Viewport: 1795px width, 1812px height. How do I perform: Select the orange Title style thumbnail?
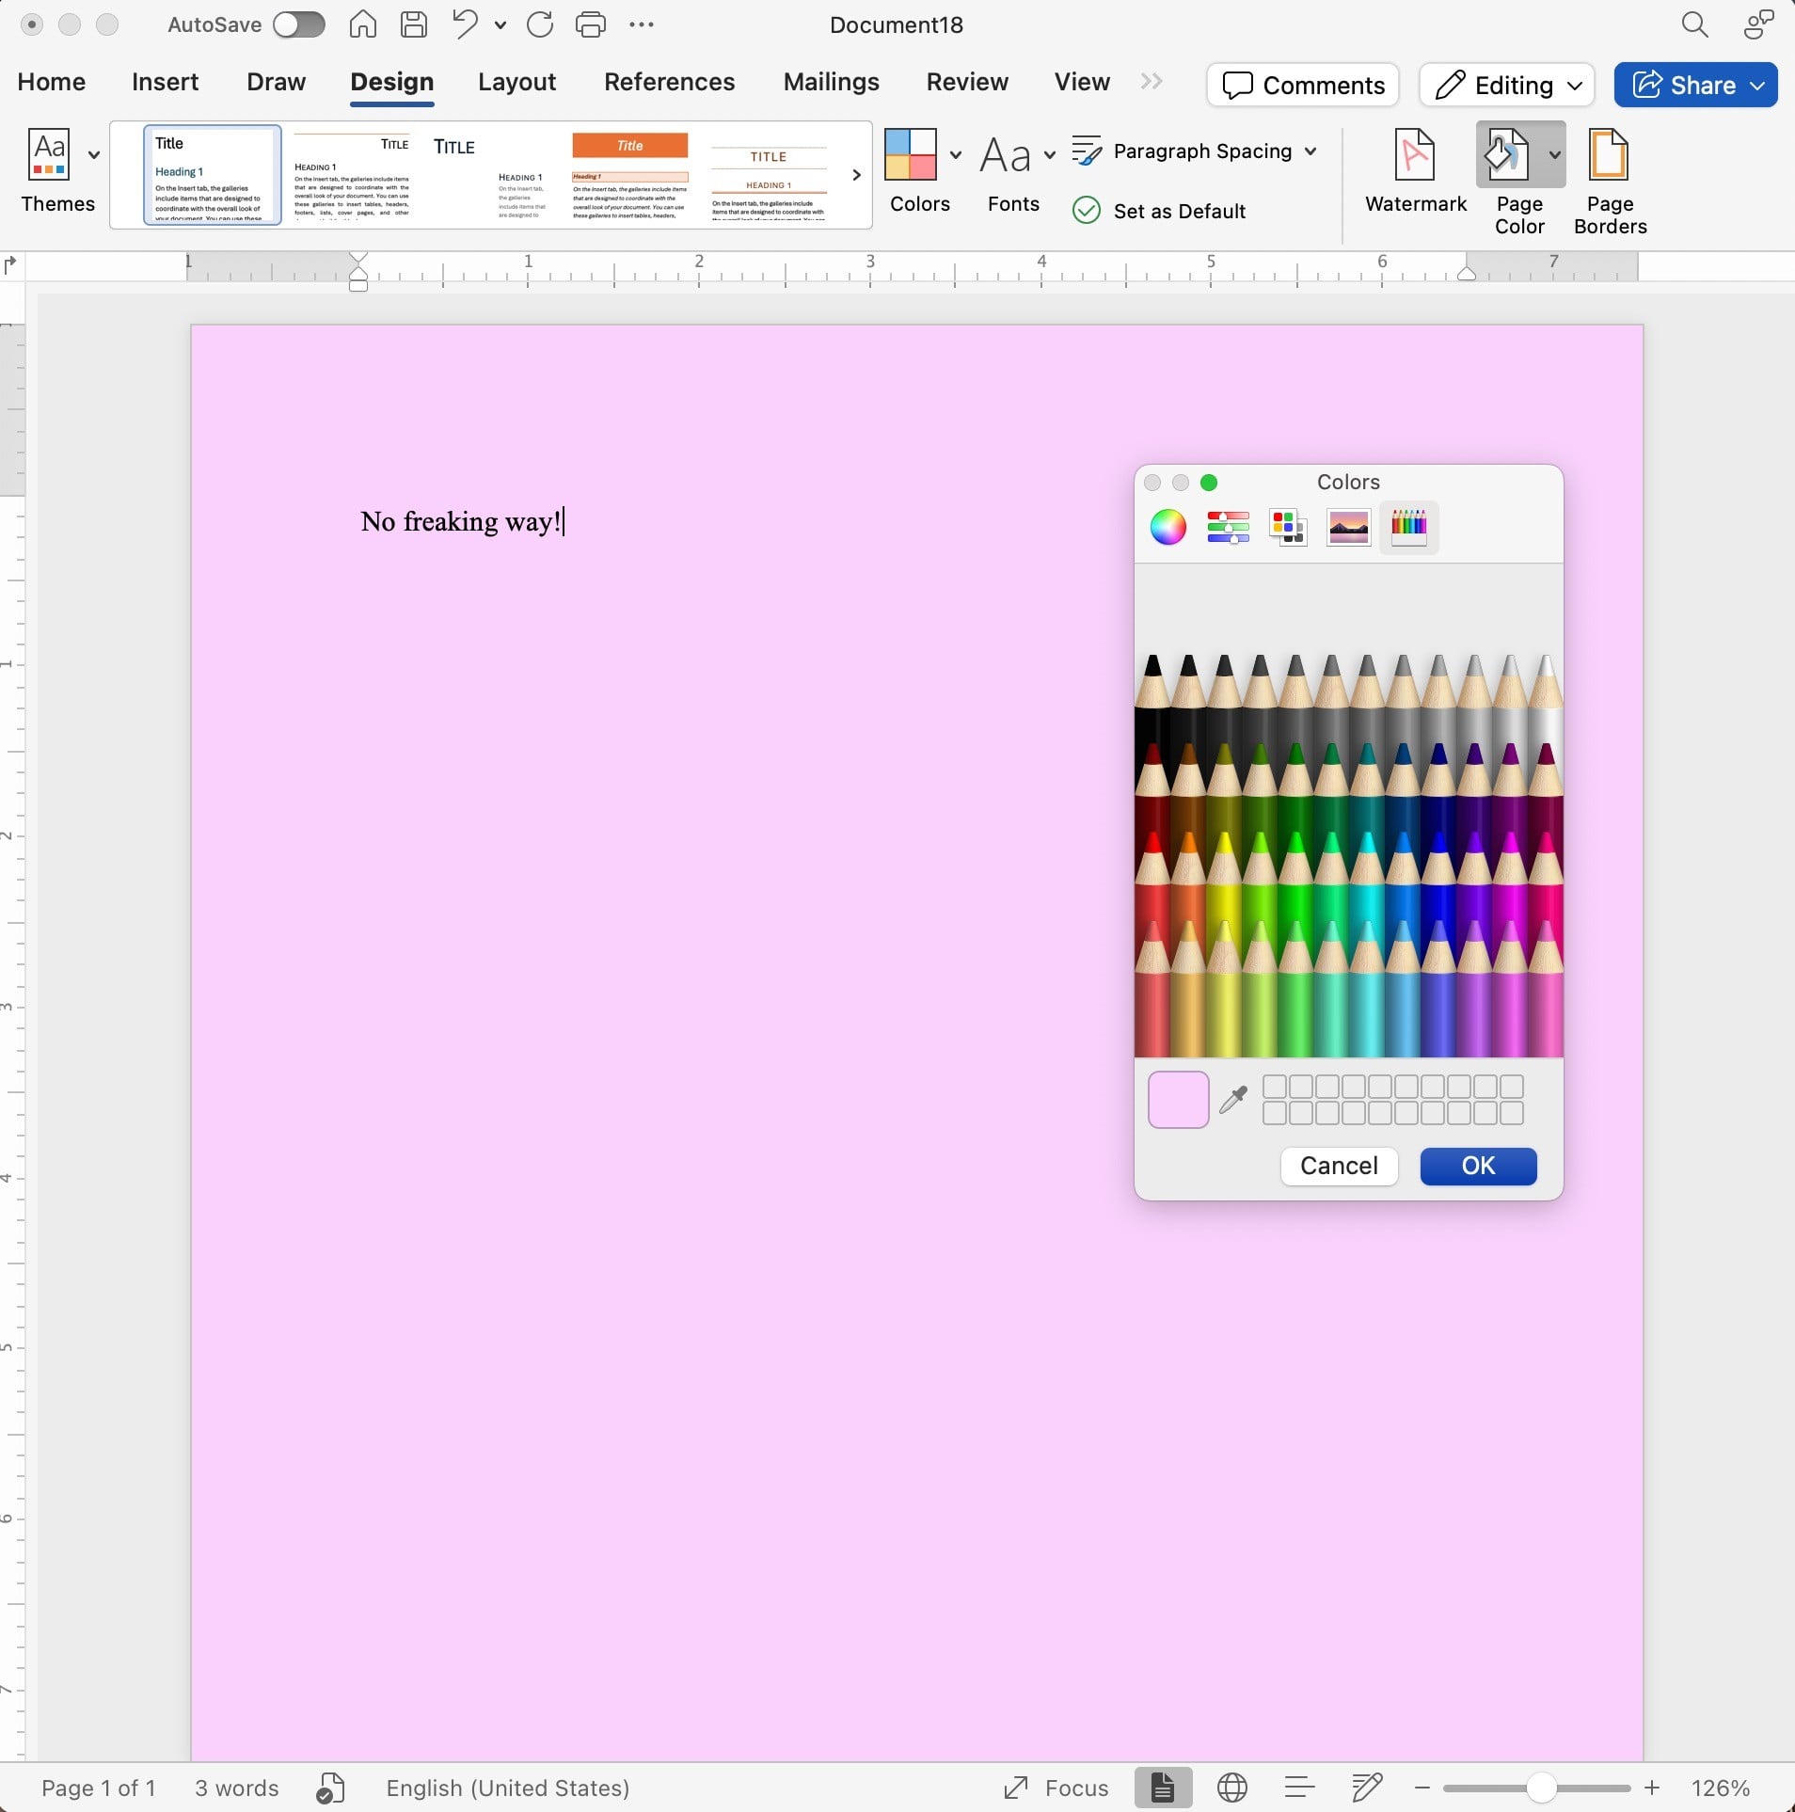tap(630, 175)
